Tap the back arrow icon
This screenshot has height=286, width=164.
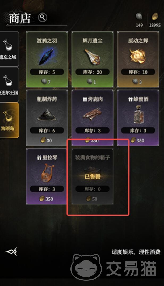click(x=11, y=251)
